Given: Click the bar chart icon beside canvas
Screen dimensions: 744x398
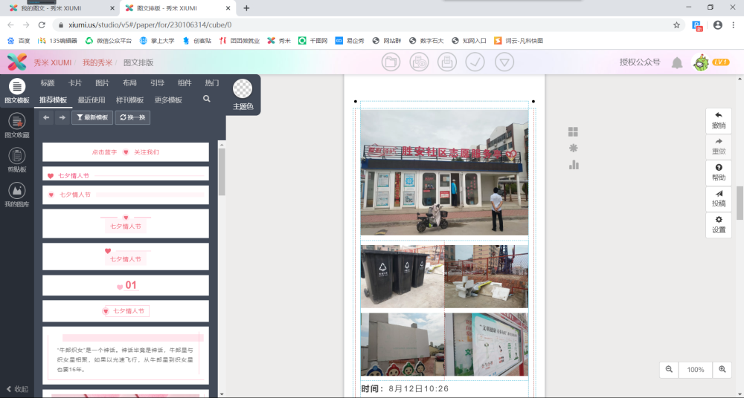Looking at the screenshot, I should click(x=574, y=165).
